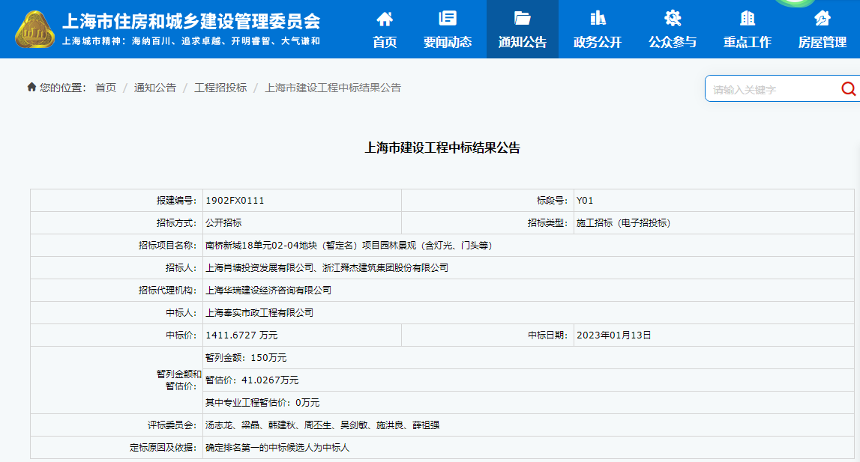The image size is (860, 462).
Task: Go to the 要闻动态 navigation tab
Action: tap(448, 43)
